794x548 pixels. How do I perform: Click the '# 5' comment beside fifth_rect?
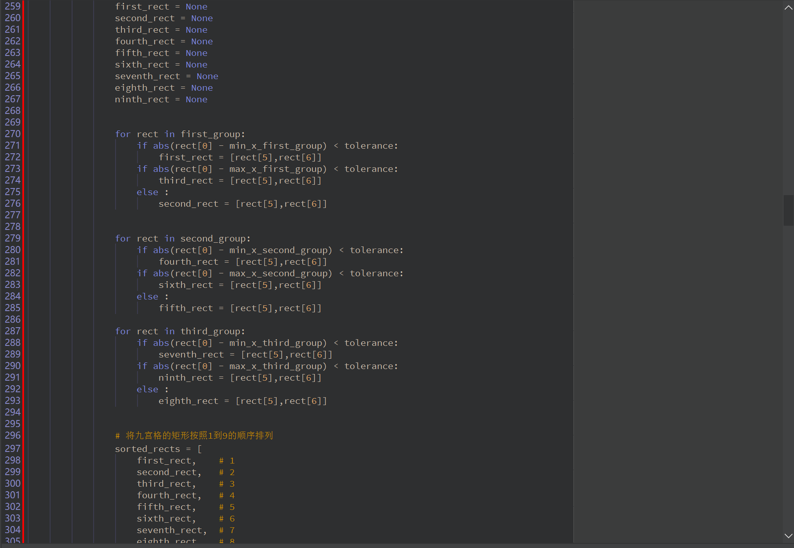(227, 507)
